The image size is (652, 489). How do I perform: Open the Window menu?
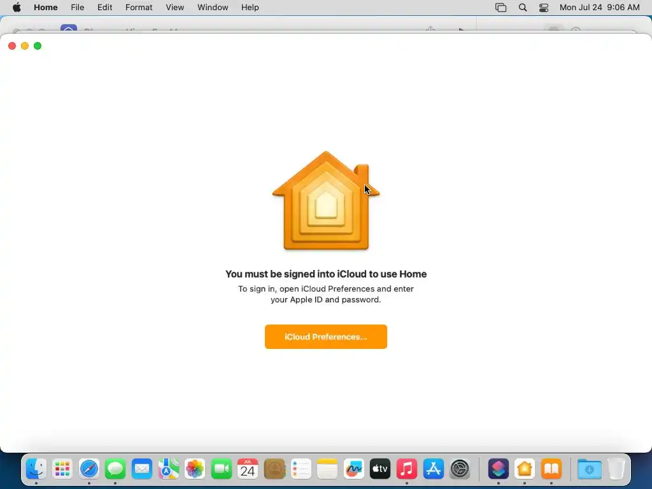(213, 8)
